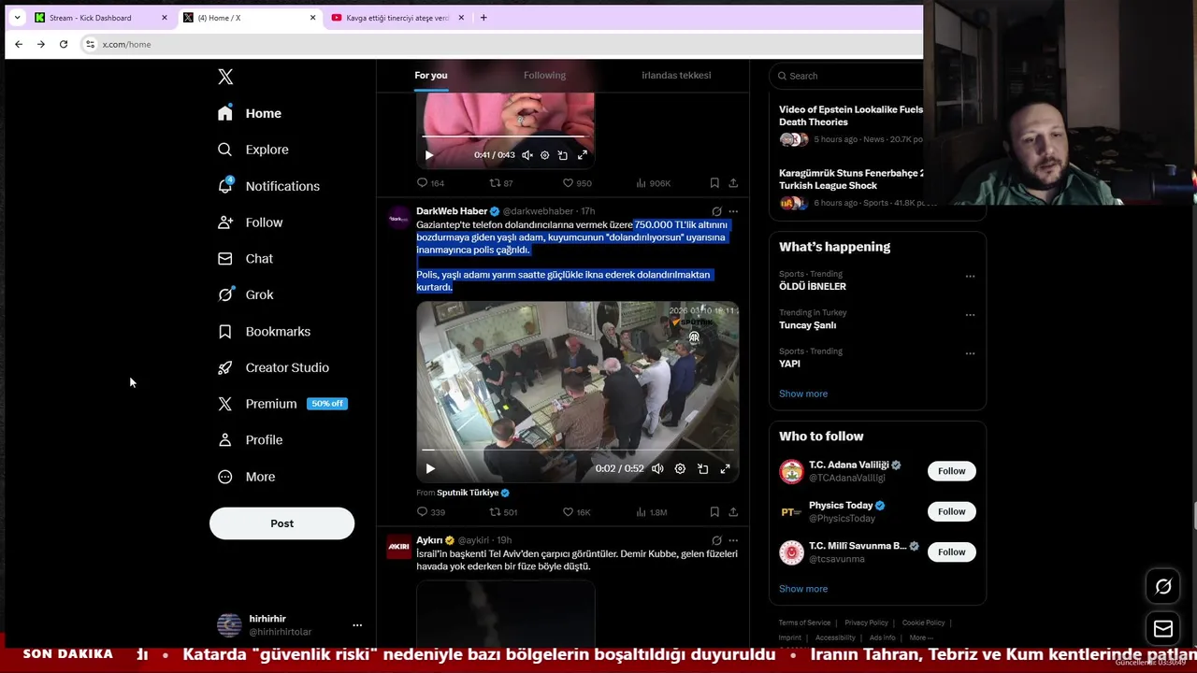Open Creator Studio in the sidebar
This screenshot has width=1197, height=673.
click(273, 367)
